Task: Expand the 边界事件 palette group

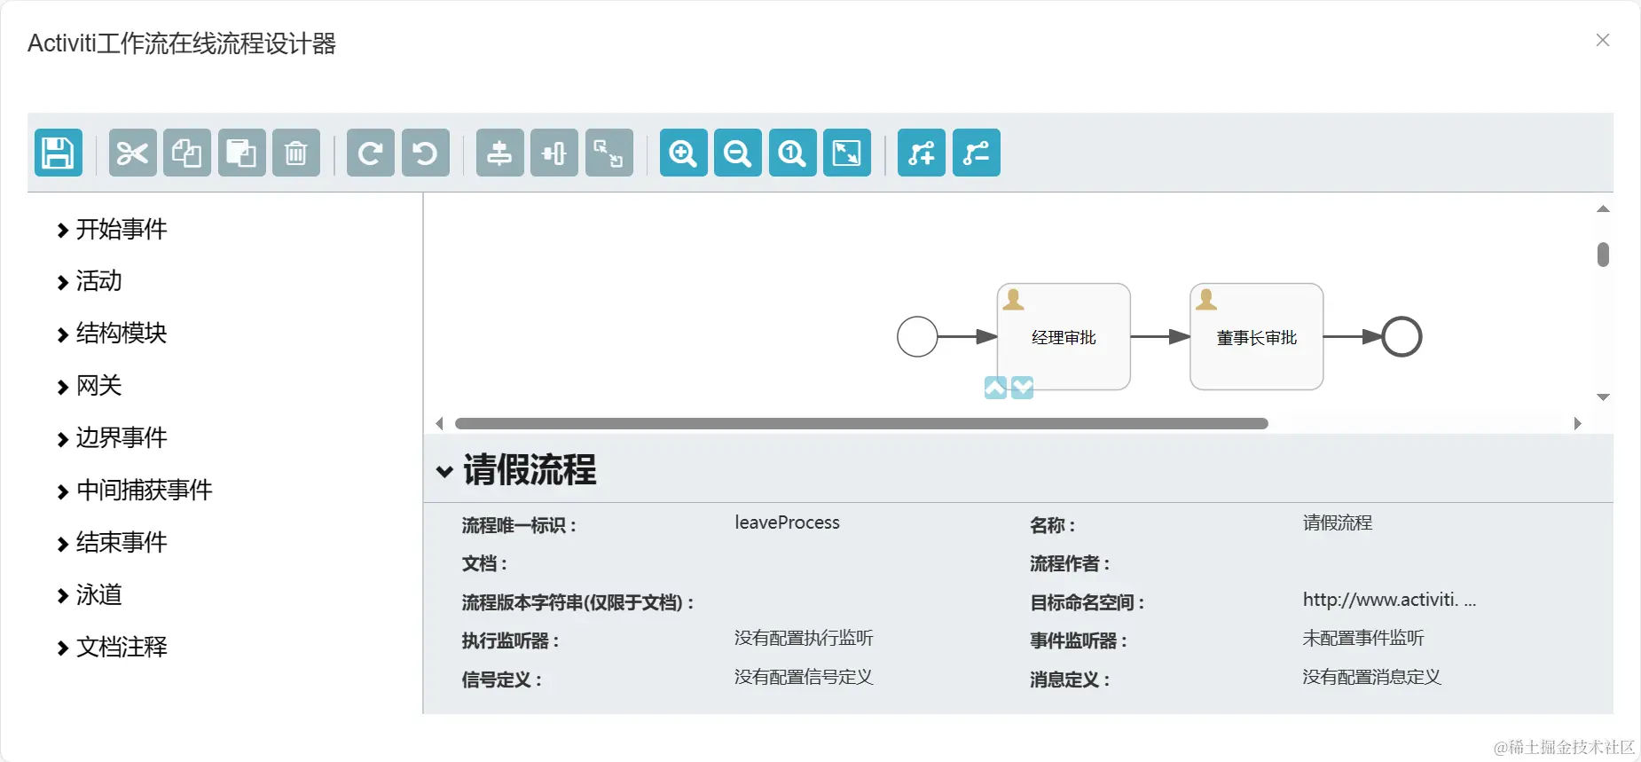Action: (112, 438)
